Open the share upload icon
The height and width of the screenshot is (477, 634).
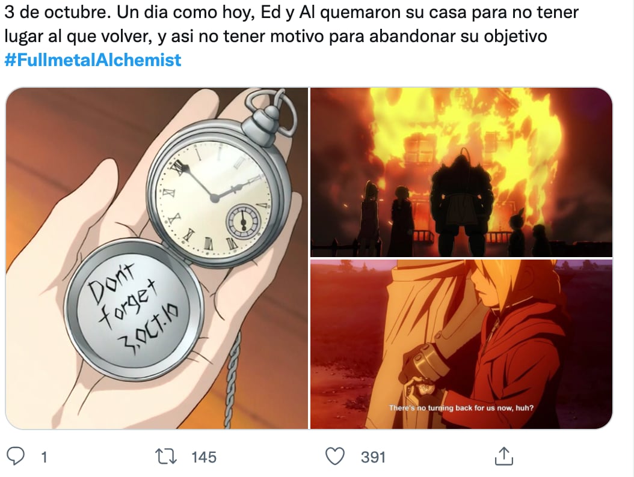pos(504,456)
